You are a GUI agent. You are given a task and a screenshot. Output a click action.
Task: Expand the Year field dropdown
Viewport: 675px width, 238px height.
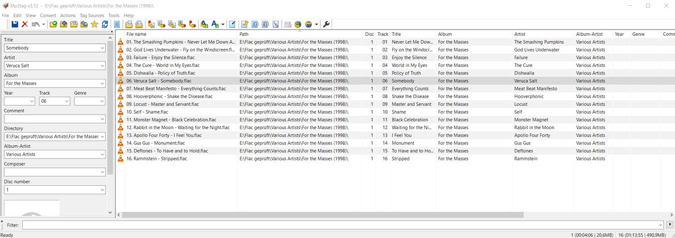pos(32,101)
